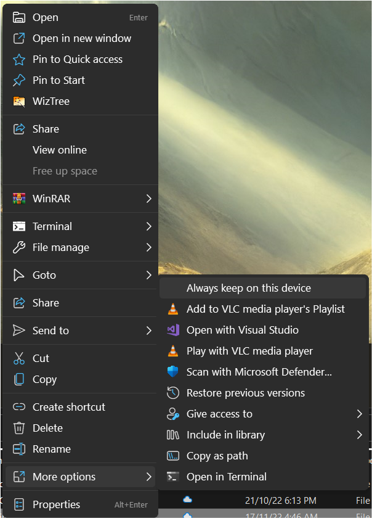The height and width of the screenshot is (518, 372).
Task: Click the Terminal icon in the menu
Action: click(18, 226)
